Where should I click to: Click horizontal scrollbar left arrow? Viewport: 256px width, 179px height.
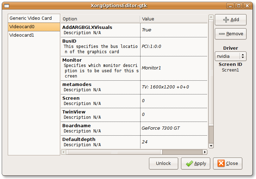(x=64, y=152)
